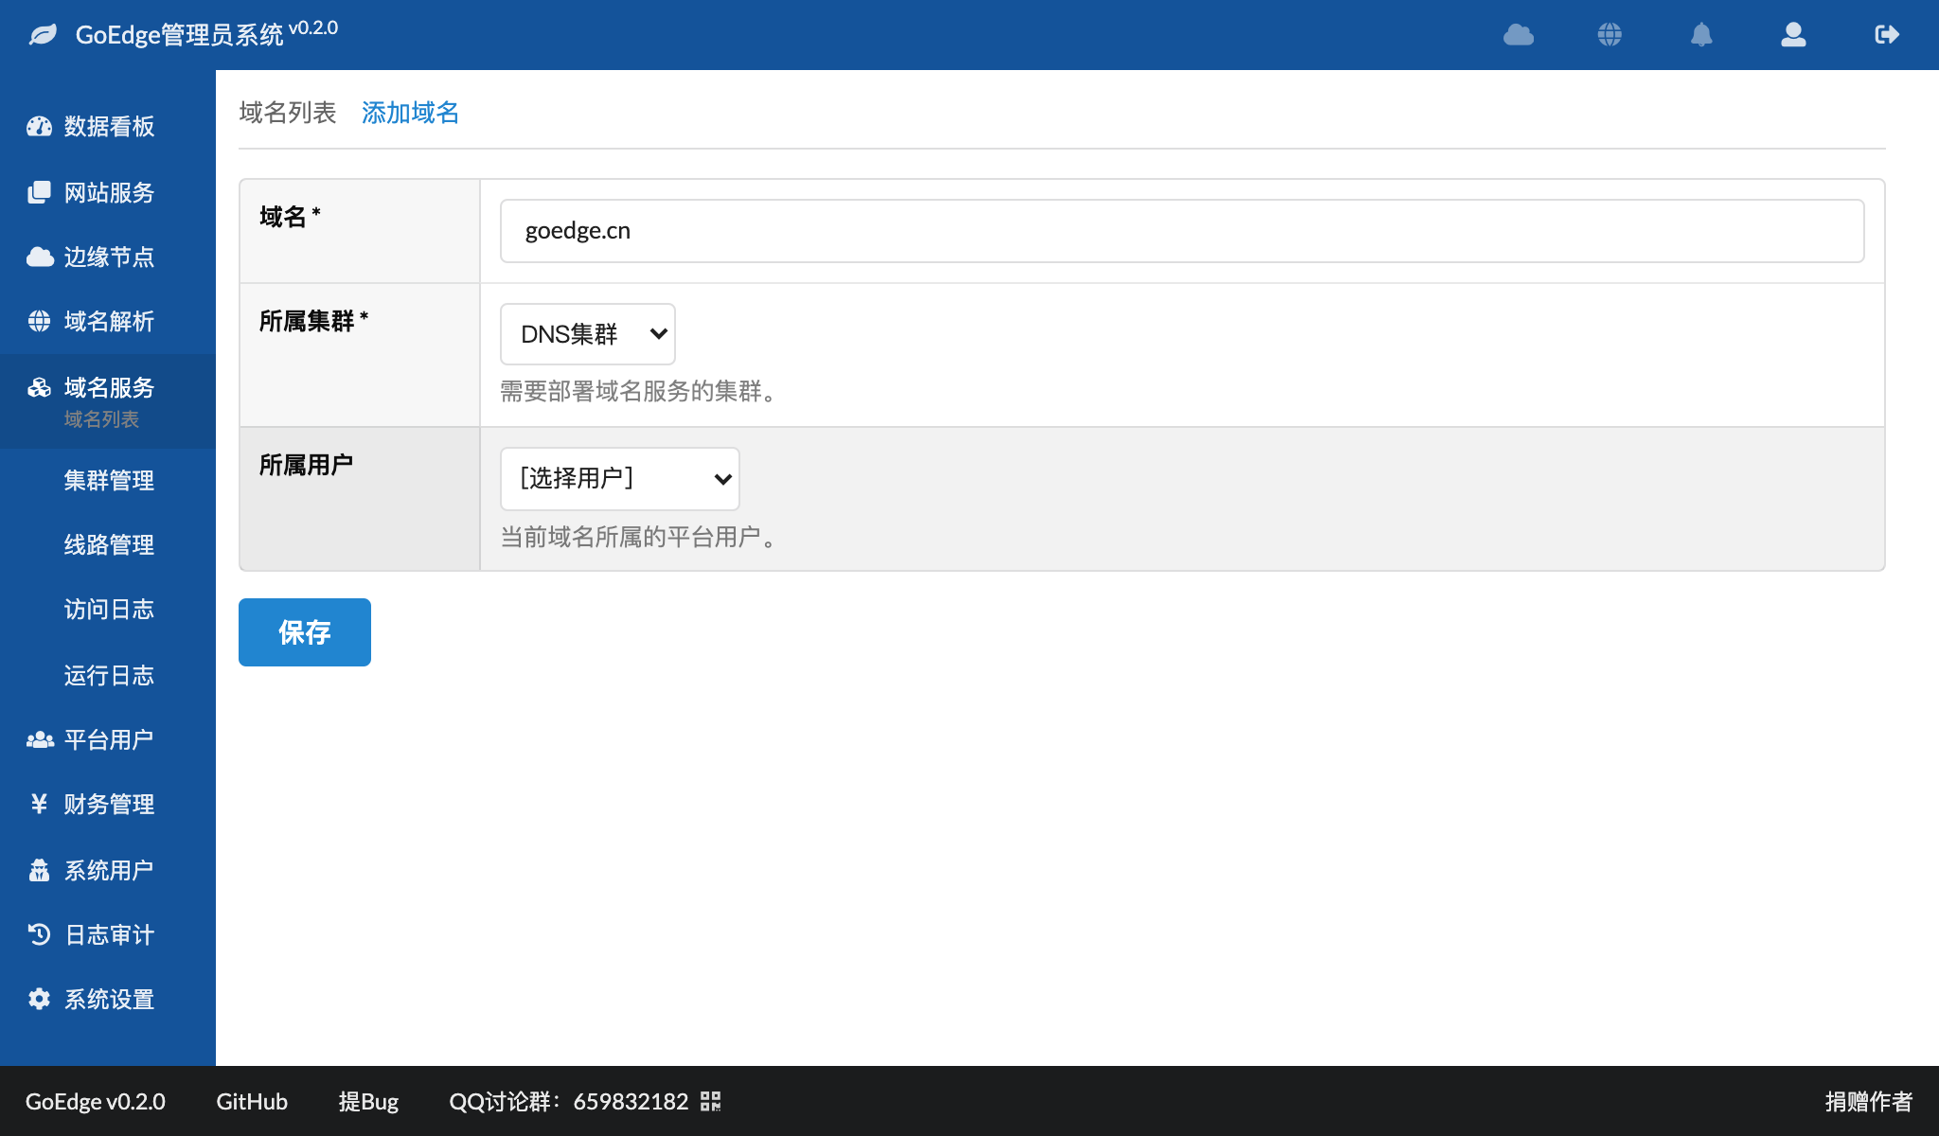
Task: Click 提Bug in the footer
Action: coord(368,1101)
